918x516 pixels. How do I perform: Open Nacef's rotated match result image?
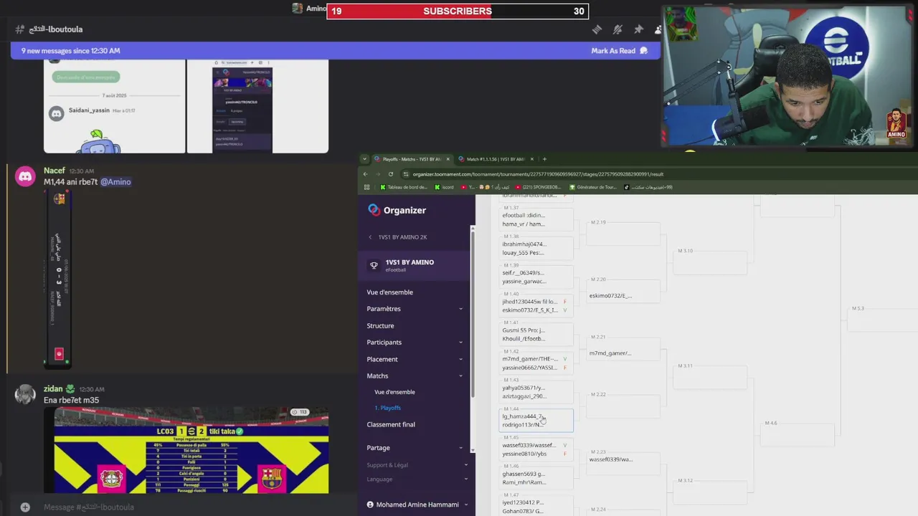[x=58, y=279]
